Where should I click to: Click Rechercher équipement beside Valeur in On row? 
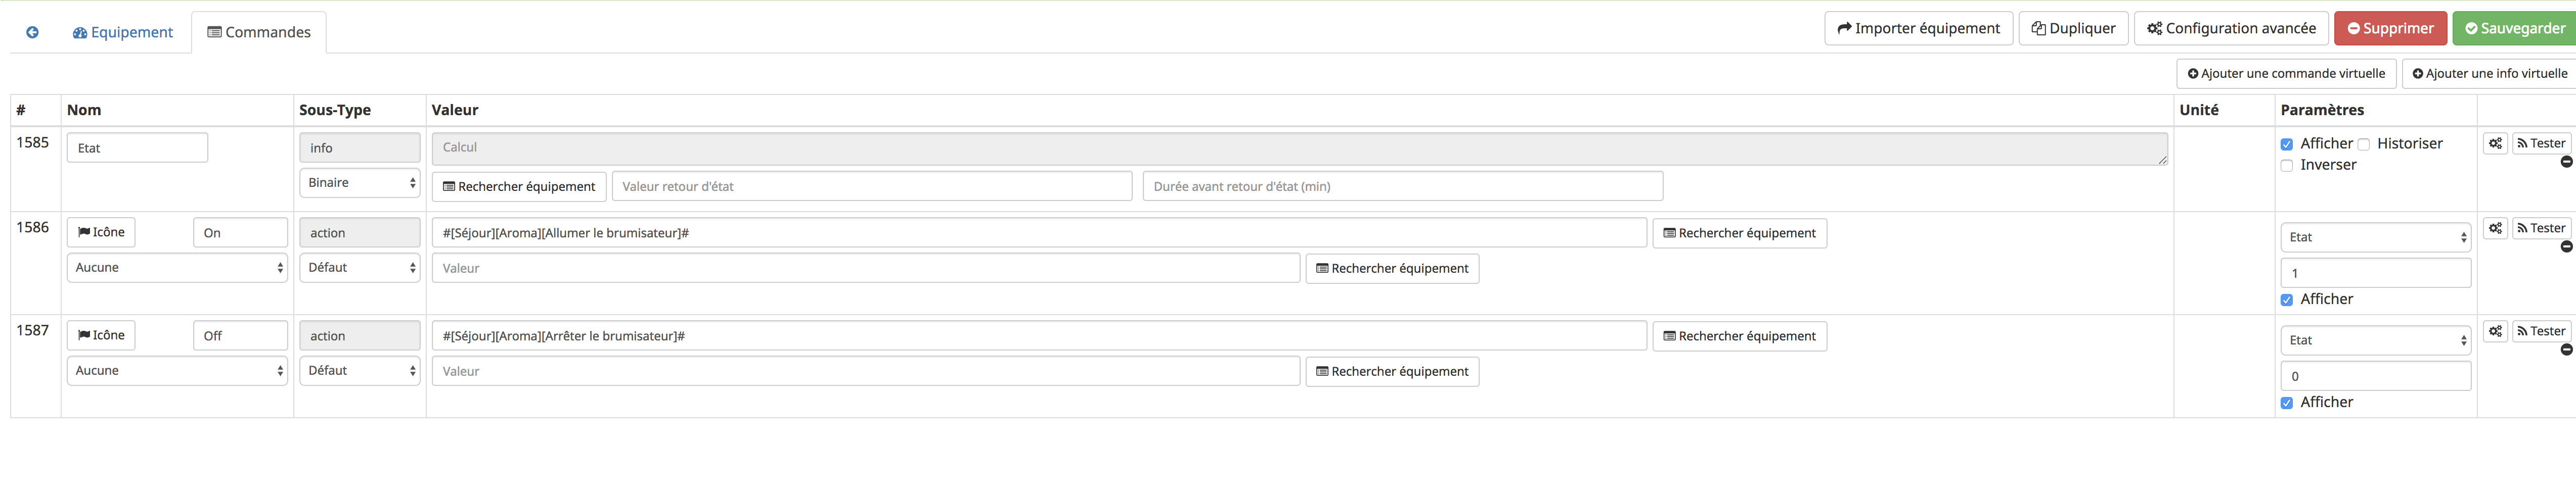click(1392, 269)
